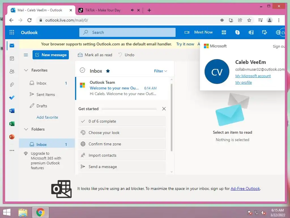Image resolution: width=290 pixels, height=218 pixels.
Task: Open My Microsoft account link
Action: [x=253, y=76]
